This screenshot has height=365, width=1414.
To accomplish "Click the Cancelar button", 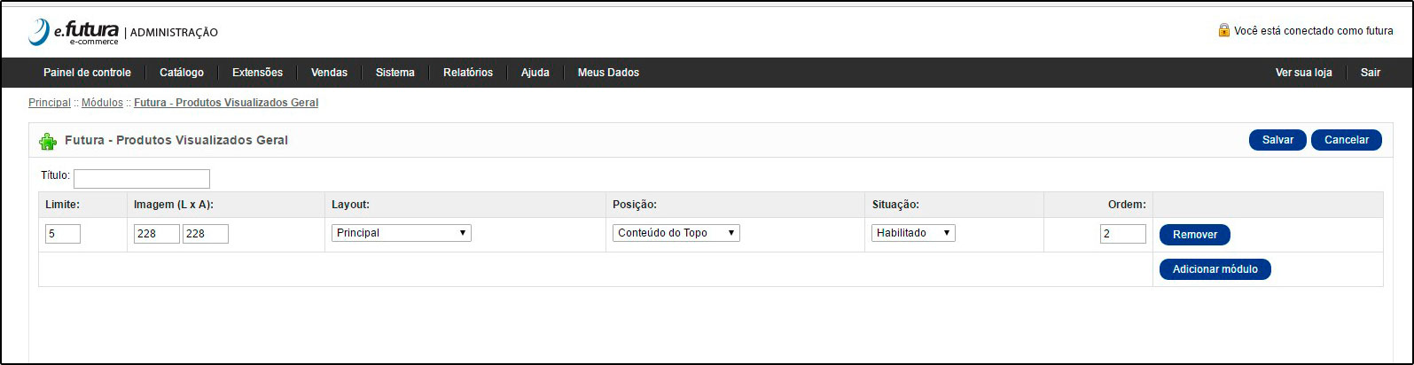I will click(1347, 140).
